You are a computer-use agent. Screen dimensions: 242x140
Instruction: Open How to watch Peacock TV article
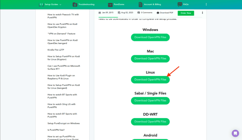pyautogui.click(x=63, y=16)
